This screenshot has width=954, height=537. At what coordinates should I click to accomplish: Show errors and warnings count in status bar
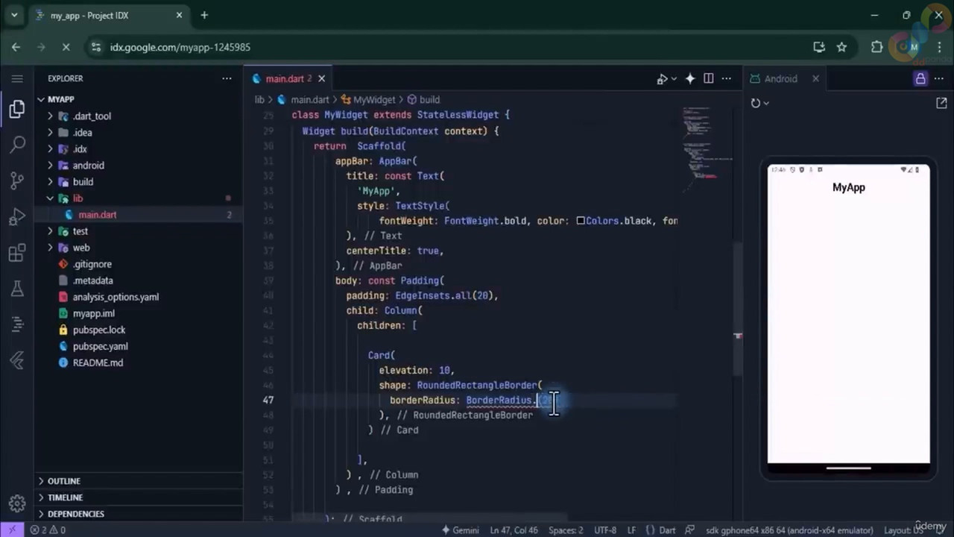48,530
